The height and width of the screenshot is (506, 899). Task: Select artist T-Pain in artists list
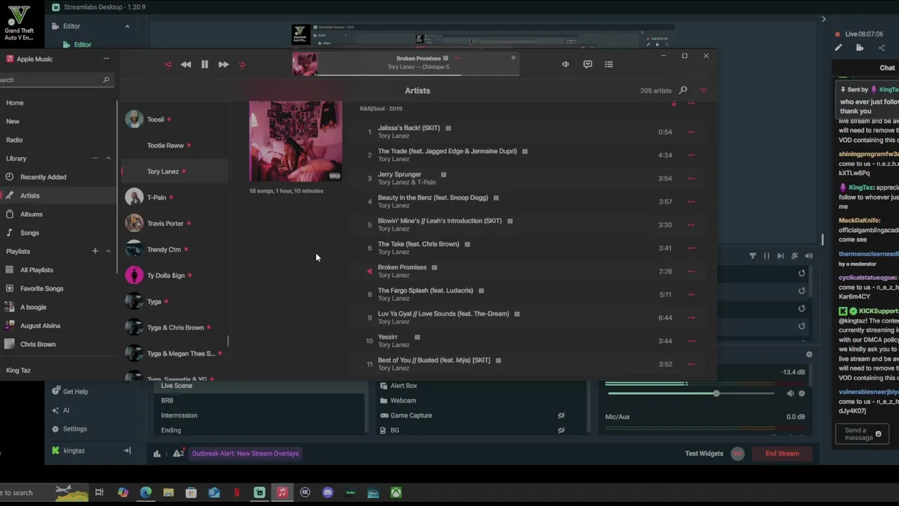(x=176, y=197)
